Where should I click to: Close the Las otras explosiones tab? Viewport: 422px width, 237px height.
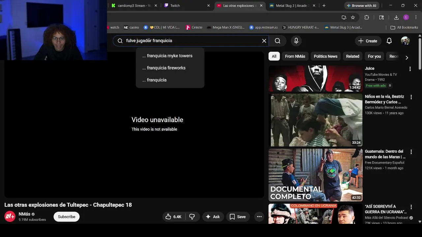261,6
